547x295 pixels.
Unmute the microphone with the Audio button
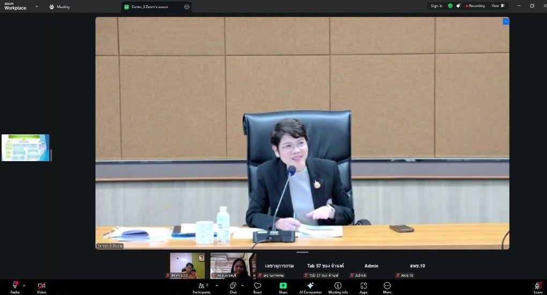click(15, 286)
